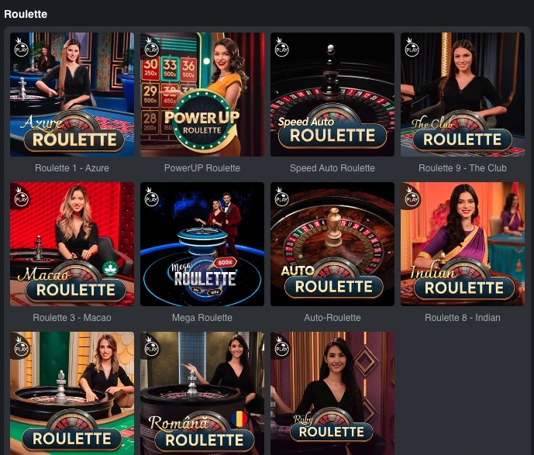The width and height of the screenshot is (534, 455).
Task: Select The Club Roulette game thumbnail
Action: pos(463,95)
